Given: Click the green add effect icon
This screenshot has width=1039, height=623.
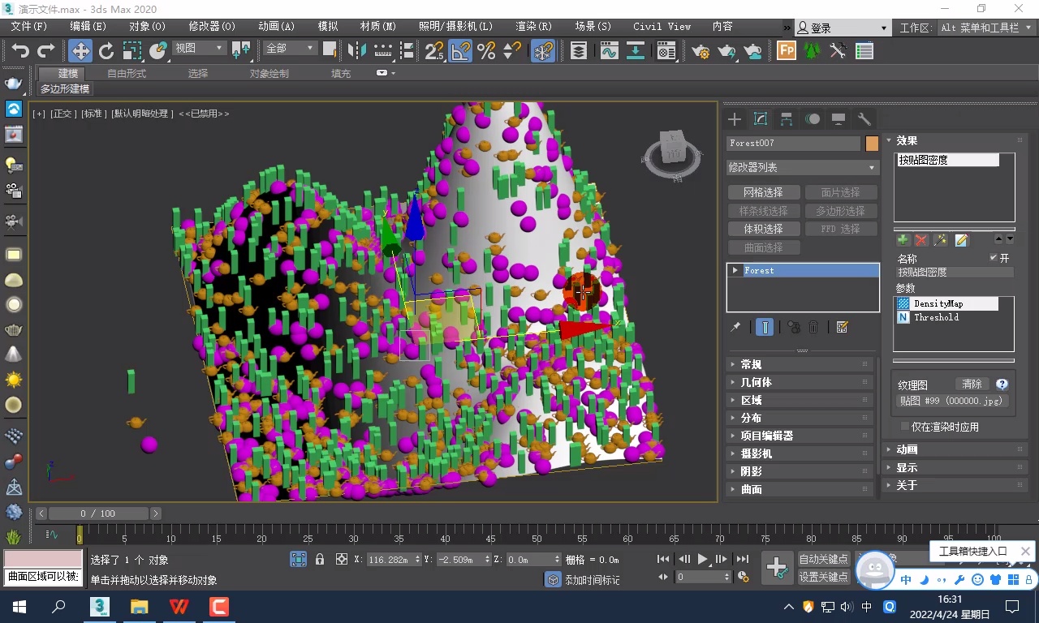Looking at the screenshot, I should [903, 239].
